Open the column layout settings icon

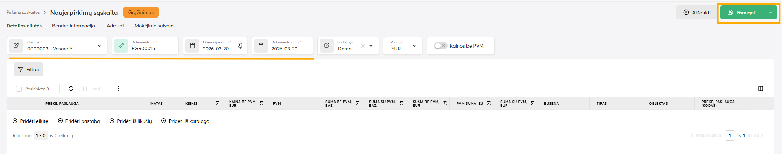click(760, 89)
